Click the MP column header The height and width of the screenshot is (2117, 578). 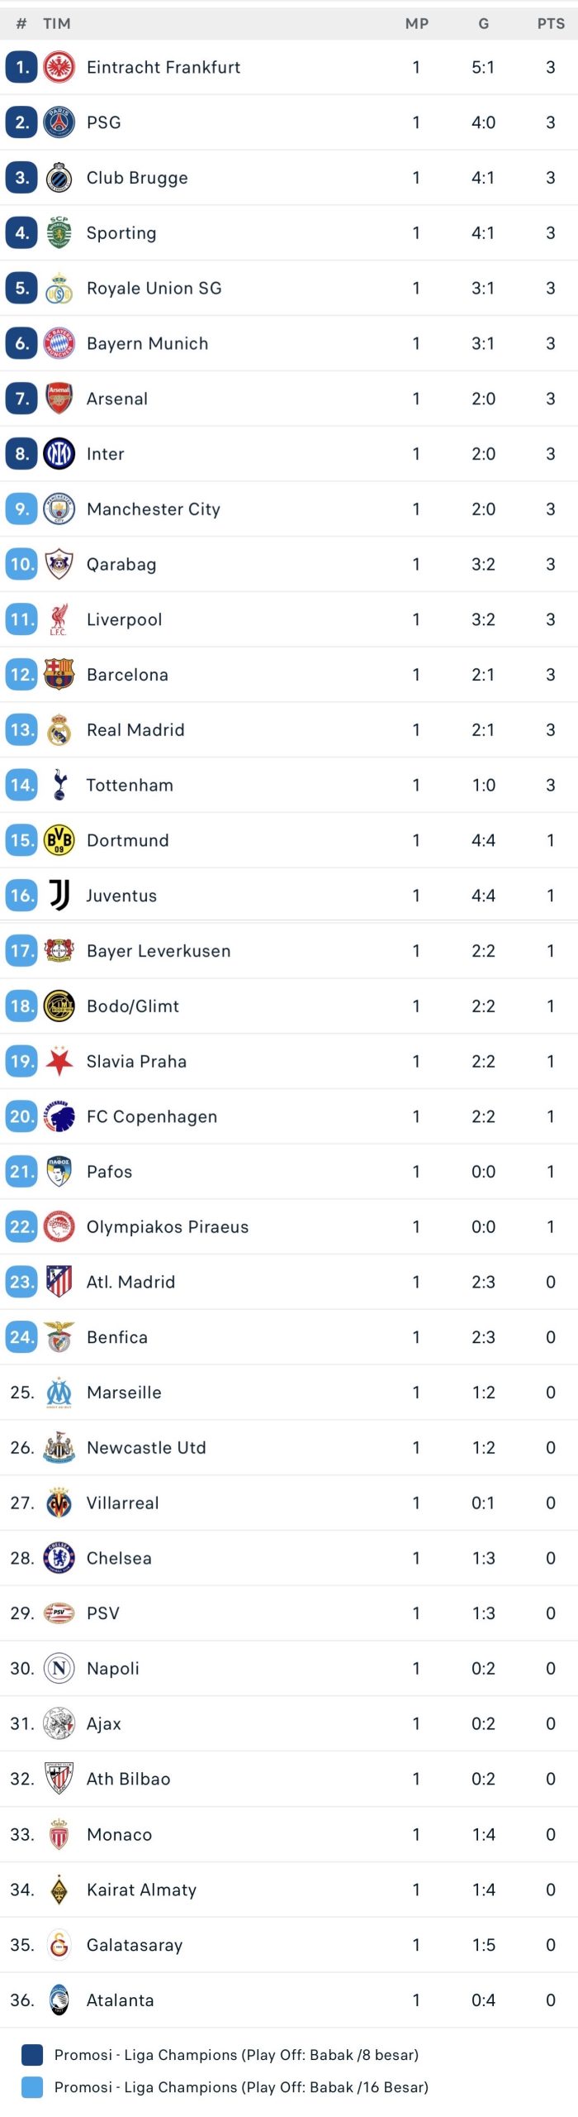[417, 24]
